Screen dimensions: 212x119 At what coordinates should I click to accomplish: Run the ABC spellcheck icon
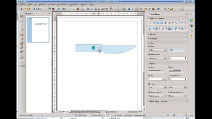pos(49,9)
